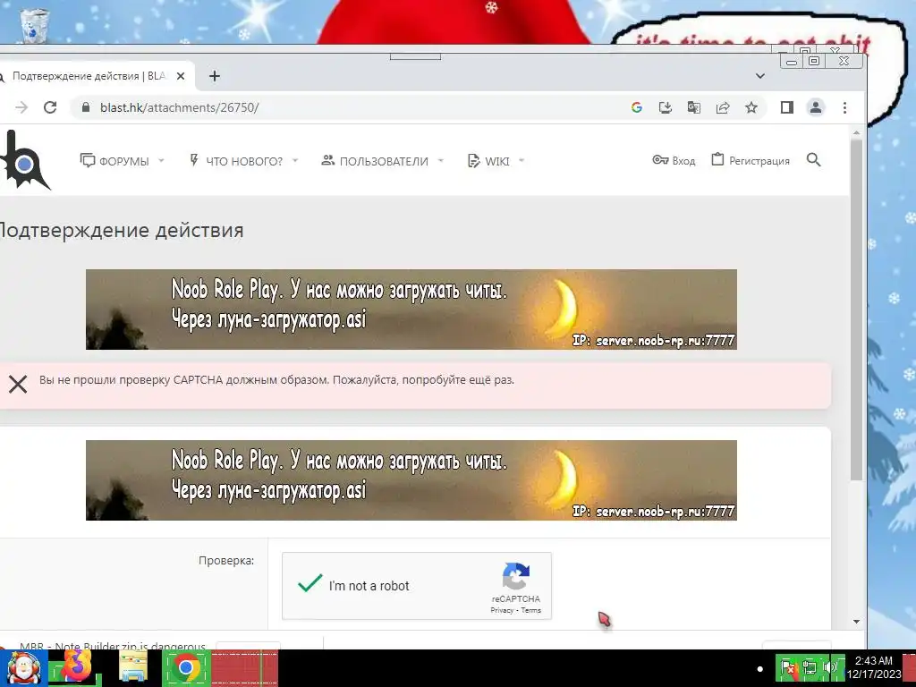
Task: Open the taskbar clock 2:43 AM
Action: tap(874, 667)
